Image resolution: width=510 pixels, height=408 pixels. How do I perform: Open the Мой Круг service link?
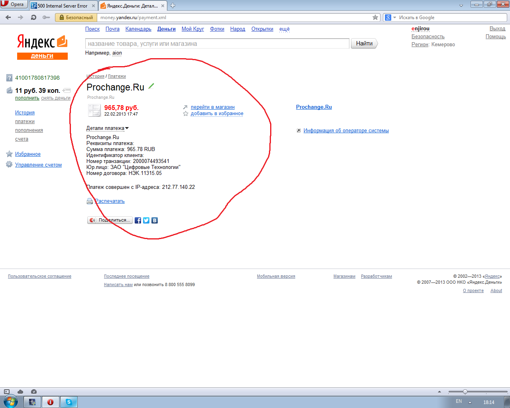193,29
